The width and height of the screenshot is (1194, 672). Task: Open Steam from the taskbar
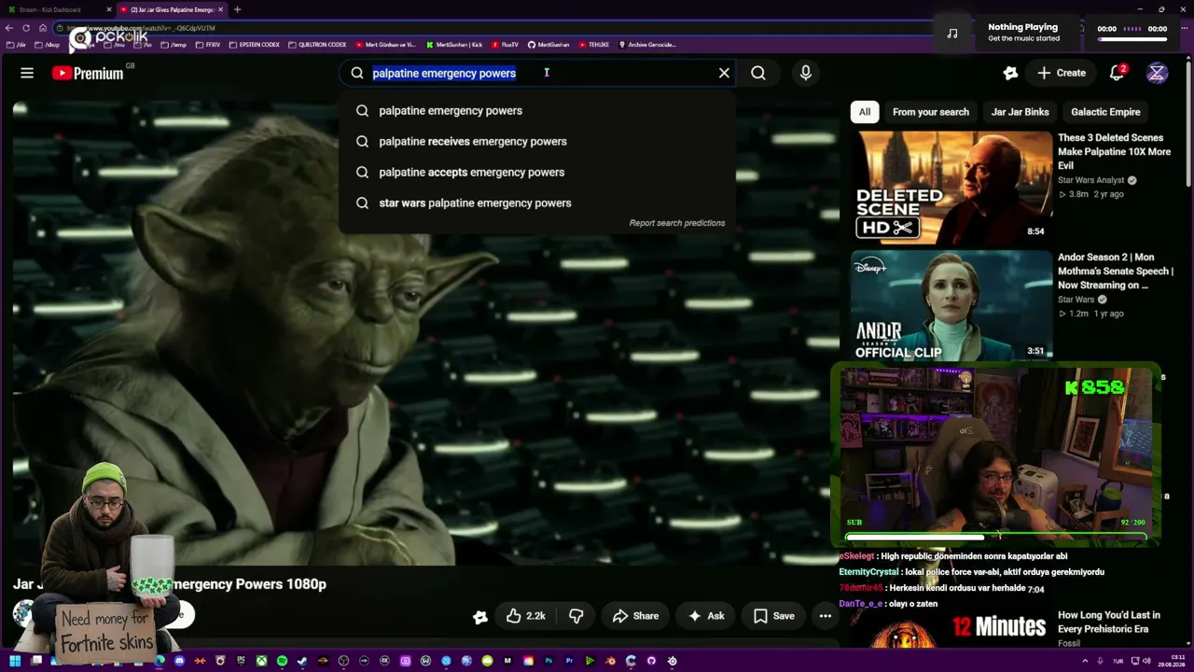302,661
